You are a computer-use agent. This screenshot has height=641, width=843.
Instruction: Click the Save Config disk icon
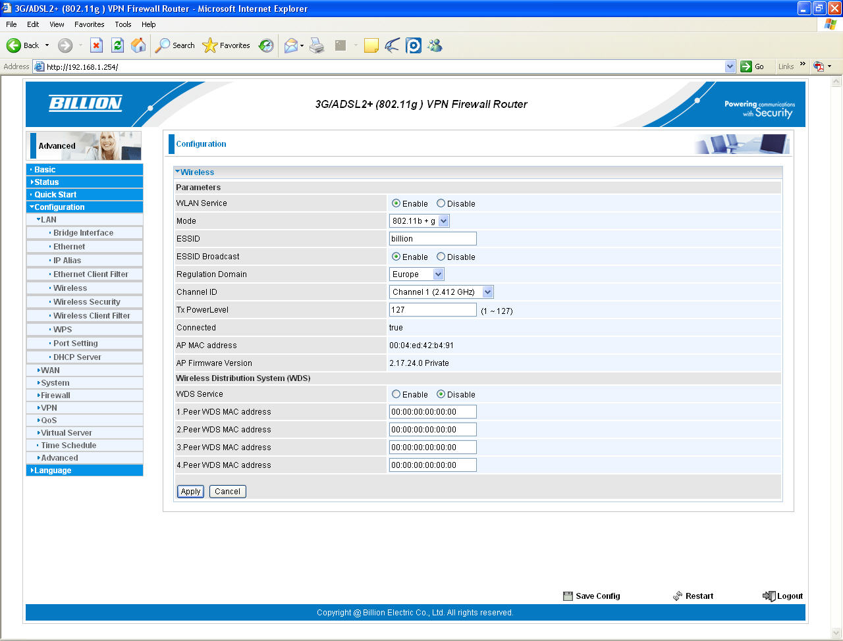tap(568, 596)
